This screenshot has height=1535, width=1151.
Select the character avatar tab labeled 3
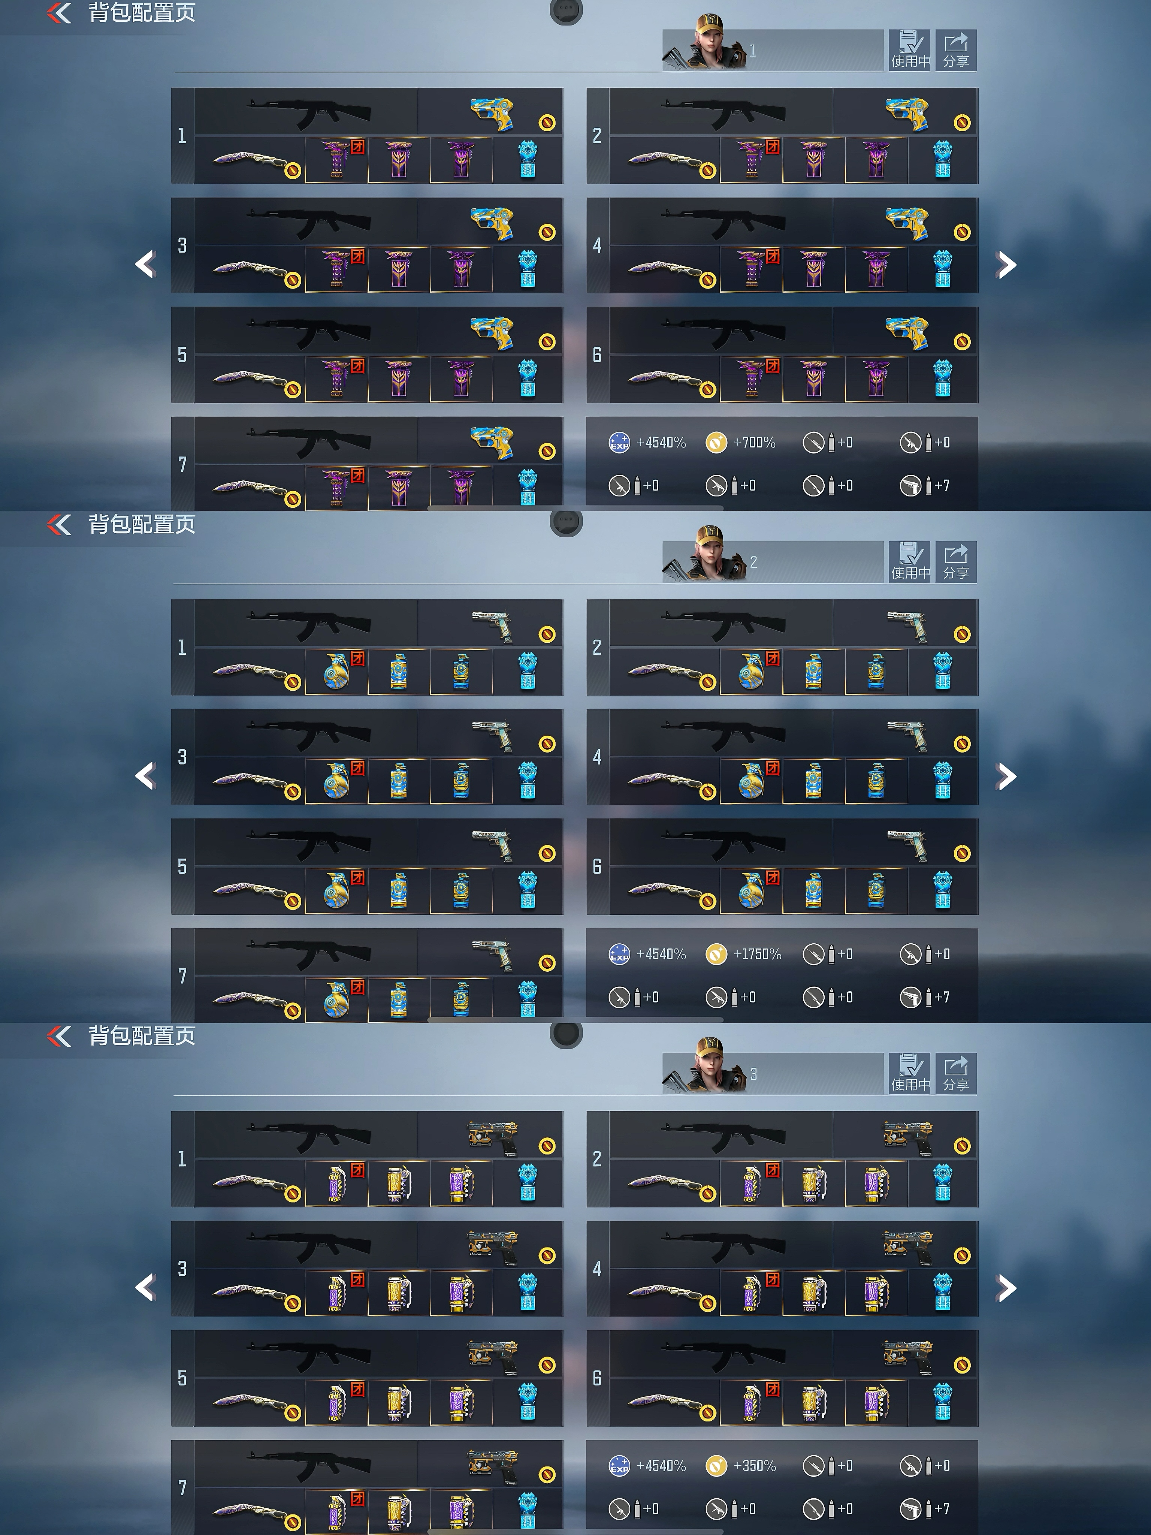click(x=773, y=1073)
